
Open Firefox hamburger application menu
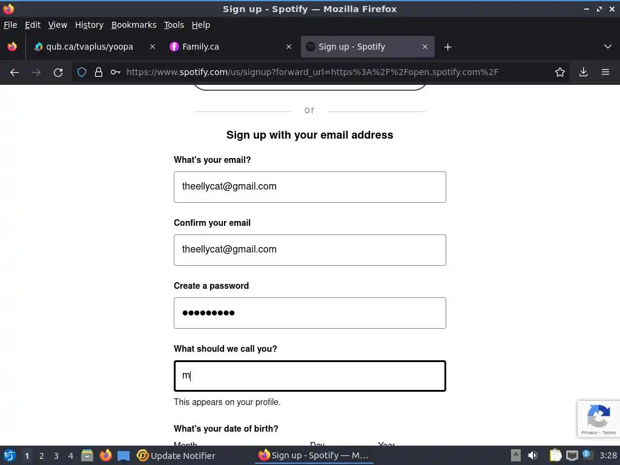pos(605,72)
